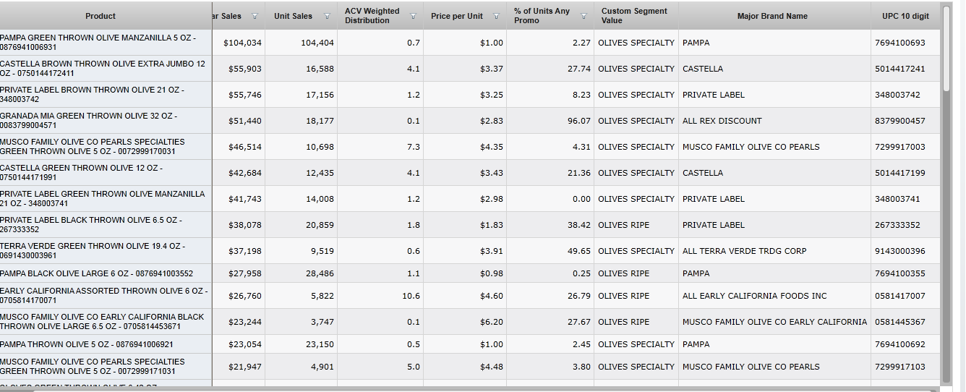The image size is (966, 392).
Task: Click the UPC cell 8379900457
Action: click(899, 121)
